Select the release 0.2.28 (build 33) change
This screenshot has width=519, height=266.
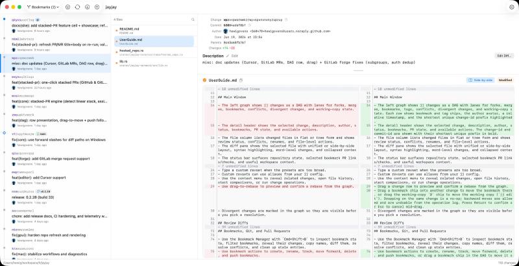(x=56, y=197)
